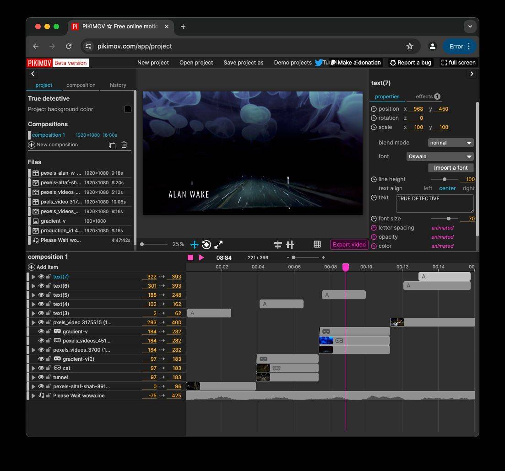Click the plus icon beside Add item
This screenshot has width=505, height=471.
click(32, 267)
